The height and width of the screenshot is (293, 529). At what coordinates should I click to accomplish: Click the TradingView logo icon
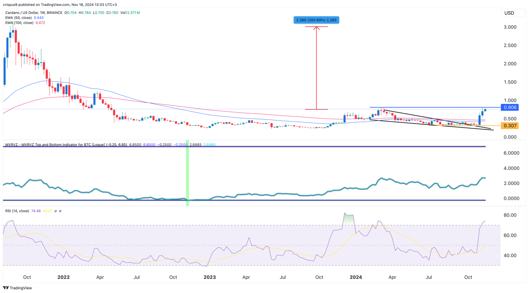(x=6, y=288)
